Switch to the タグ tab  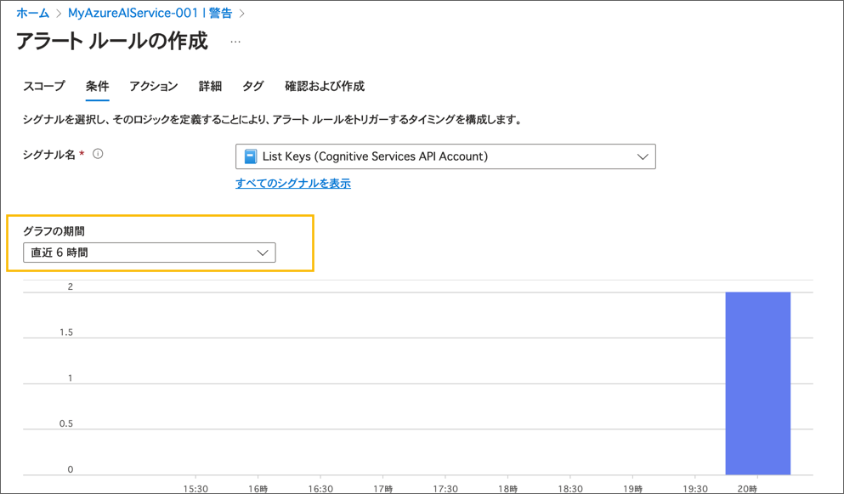[252, 86]
